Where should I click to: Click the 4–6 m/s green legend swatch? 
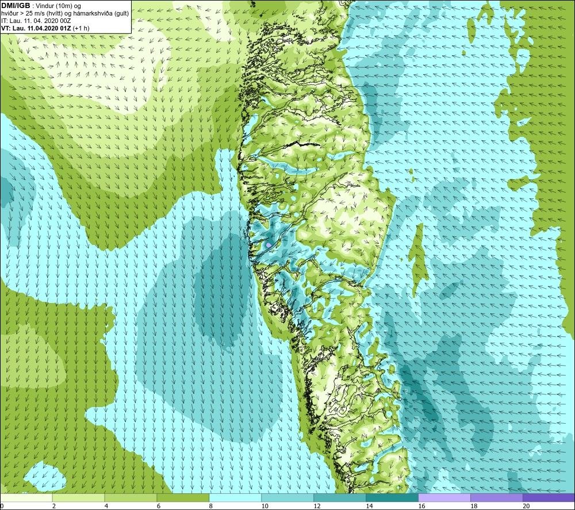pos(131,497)
